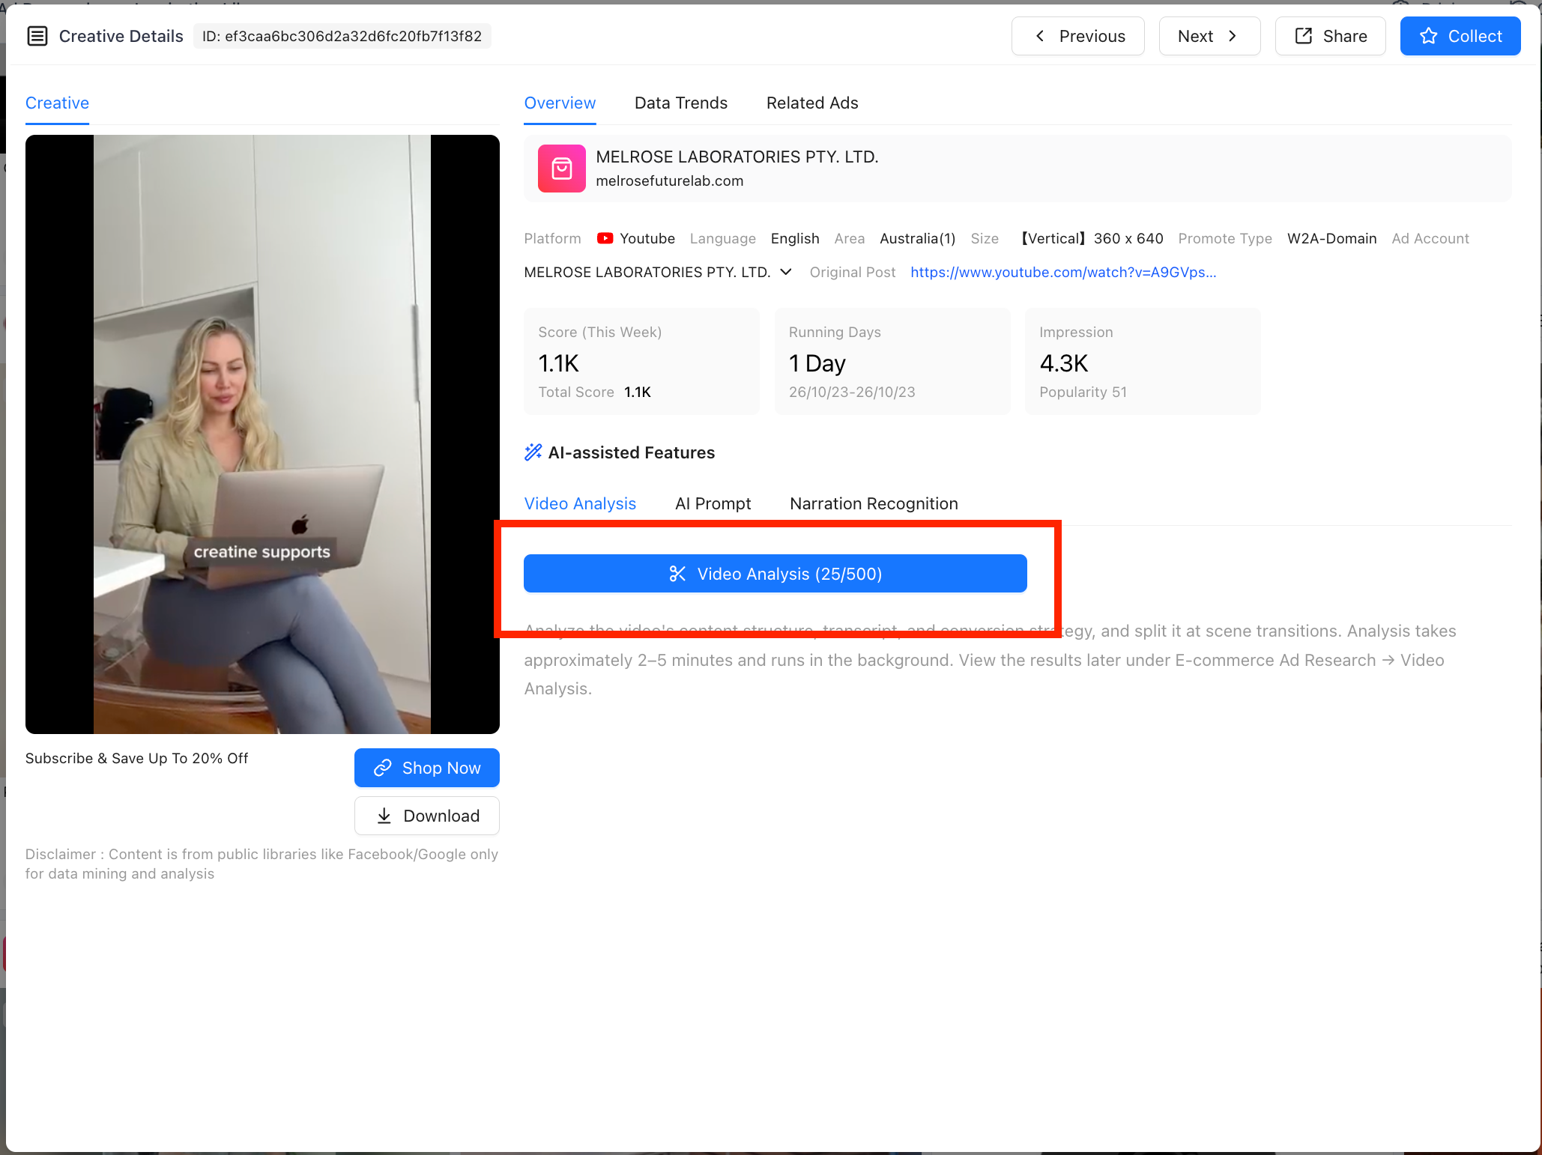
Task: Open the Related Ads tab
Action: [812, 103]
